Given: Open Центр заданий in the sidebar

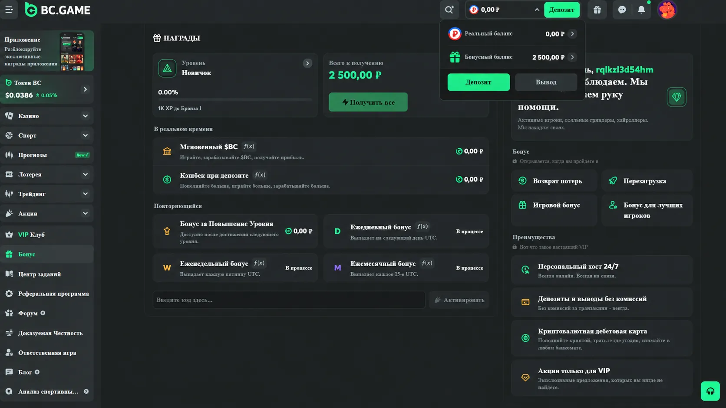Looking at the screenshot, I should (47, 274).
